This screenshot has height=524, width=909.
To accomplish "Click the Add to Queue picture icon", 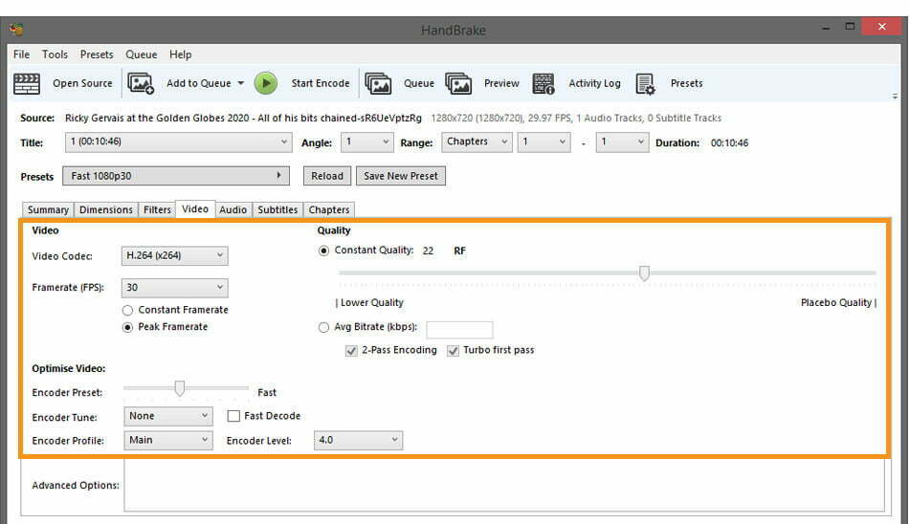I will coord(141,83).
